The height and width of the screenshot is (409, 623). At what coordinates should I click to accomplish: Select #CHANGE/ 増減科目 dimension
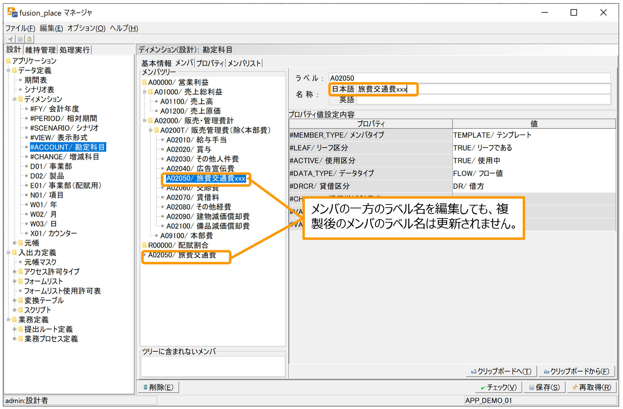click(x=65, y=157)
